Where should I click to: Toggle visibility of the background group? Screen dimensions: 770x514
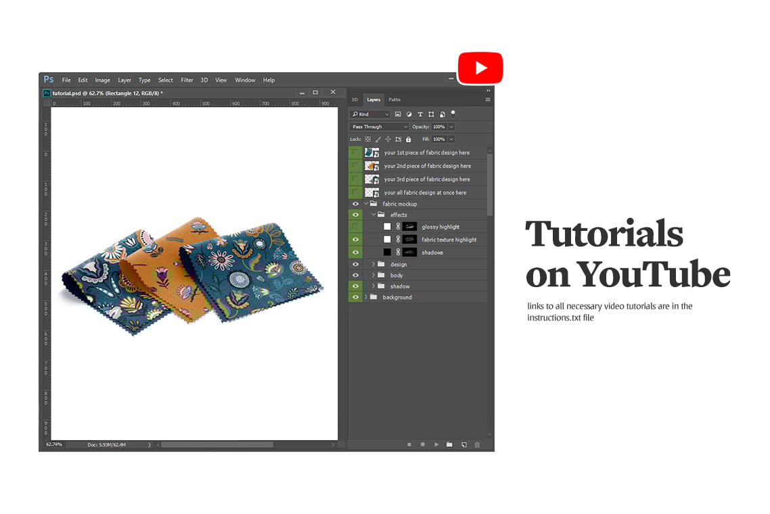pyautogui.click(x=355, y=297)
